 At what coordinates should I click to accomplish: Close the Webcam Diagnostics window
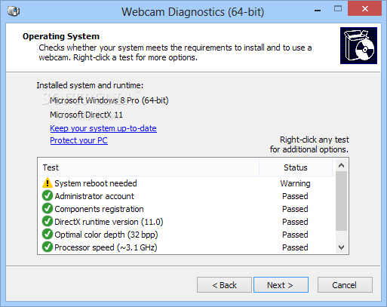point(365,9)
